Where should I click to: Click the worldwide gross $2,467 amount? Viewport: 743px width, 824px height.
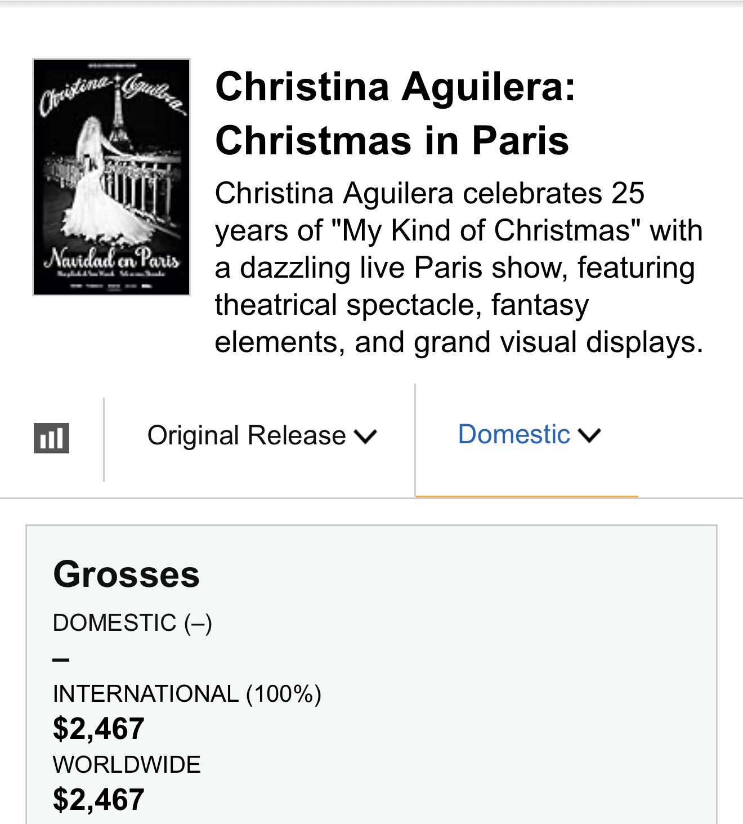pos(99,799)
